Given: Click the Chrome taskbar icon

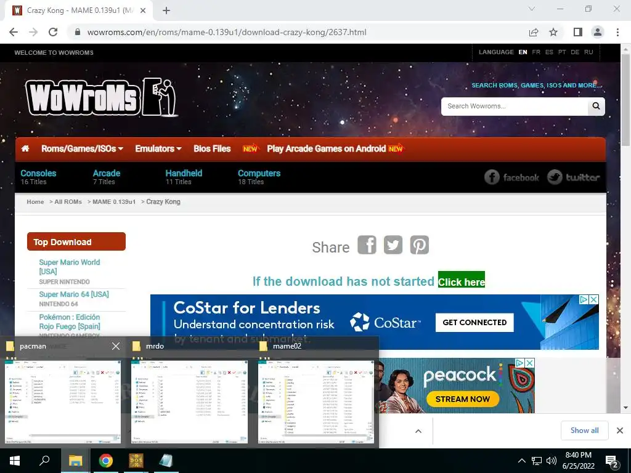Looking at the screenshot, I should click(x=106, y=461).
